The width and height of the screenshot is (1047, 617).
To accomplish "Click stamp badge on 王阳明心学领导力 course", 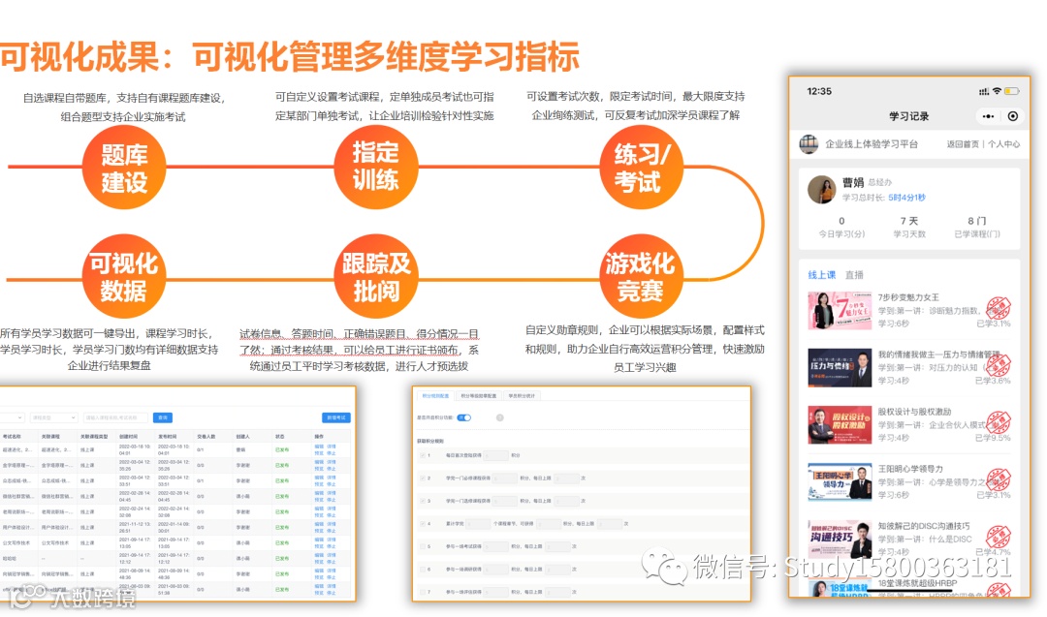I will (999, 480).
